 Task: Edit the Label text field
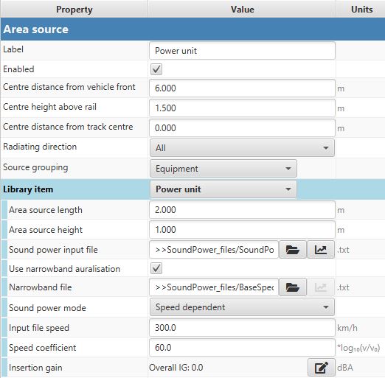[242, 51]
